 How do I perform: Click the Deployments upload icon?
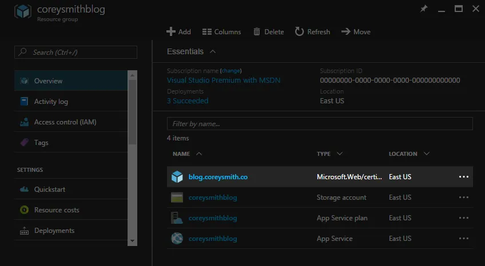(24, 231)
